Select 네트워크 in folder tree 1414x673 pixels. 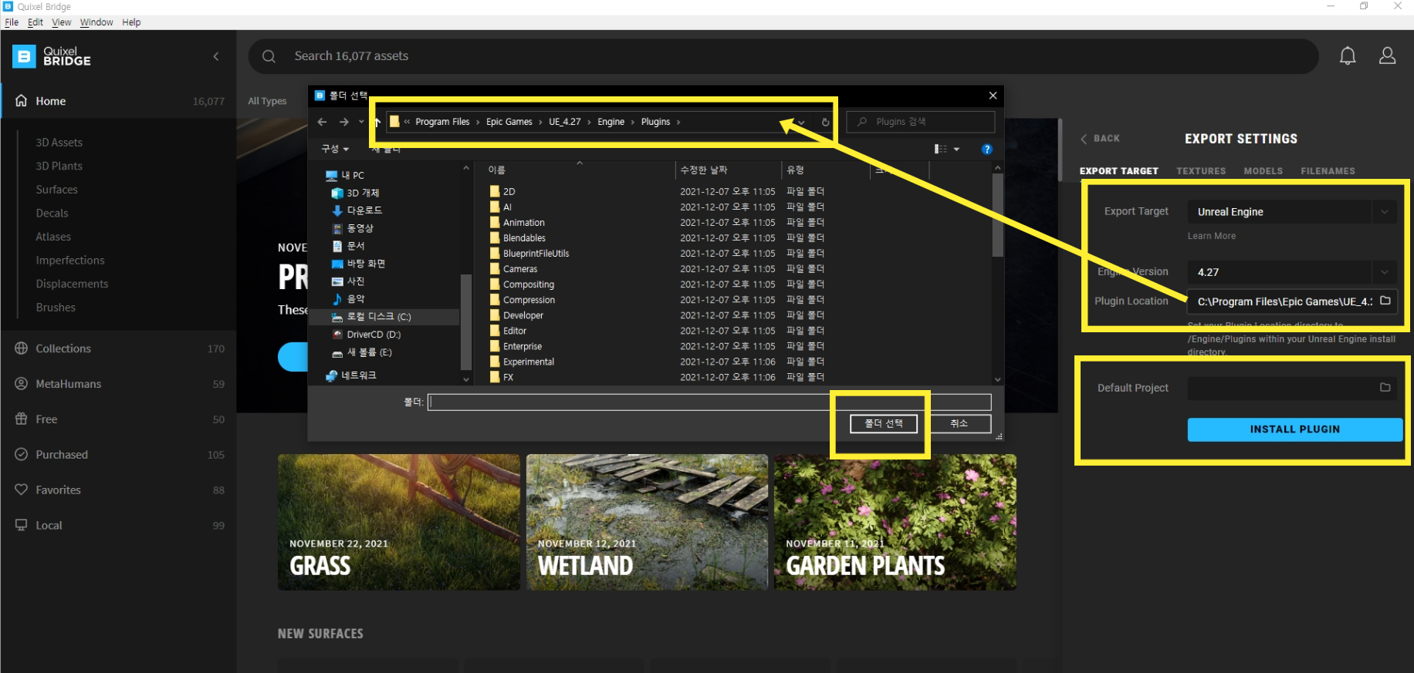point(358,375)
